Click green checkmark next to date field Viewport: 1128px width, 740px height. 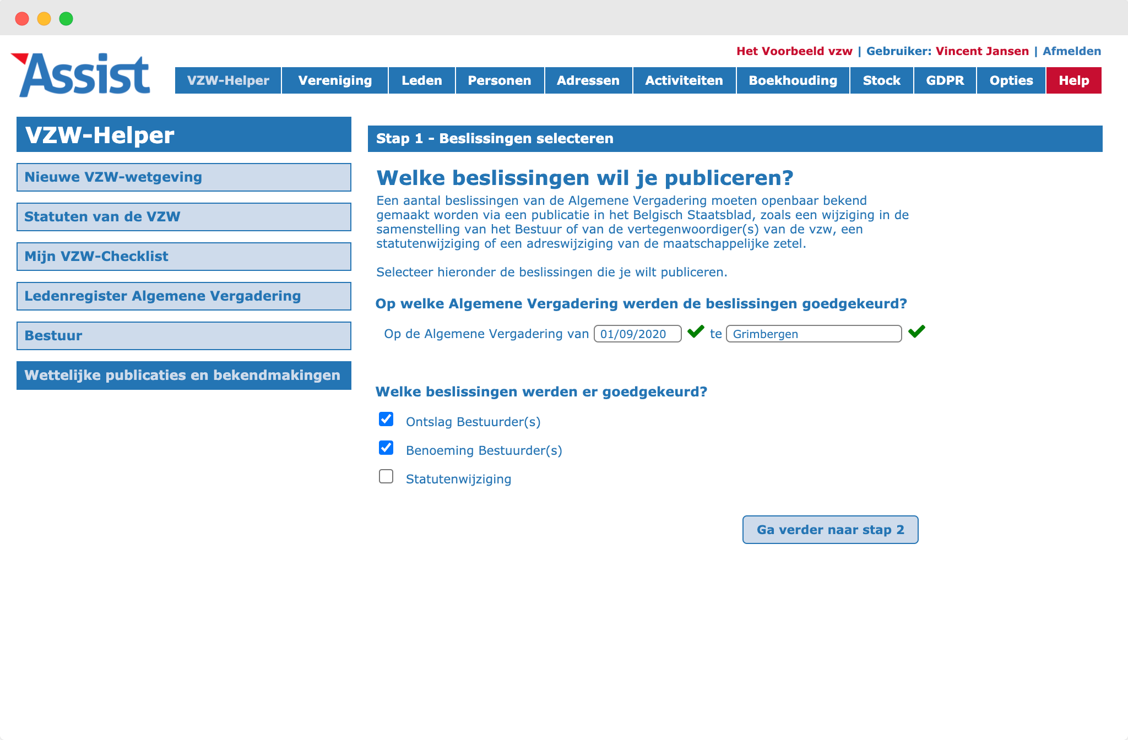696,331
